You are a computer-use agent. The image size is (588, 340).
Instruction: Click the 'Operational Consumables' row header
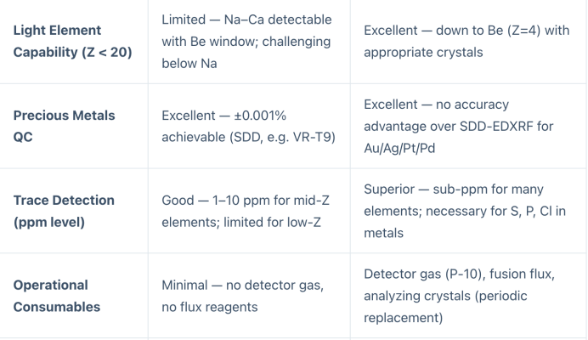pos(56,296)
